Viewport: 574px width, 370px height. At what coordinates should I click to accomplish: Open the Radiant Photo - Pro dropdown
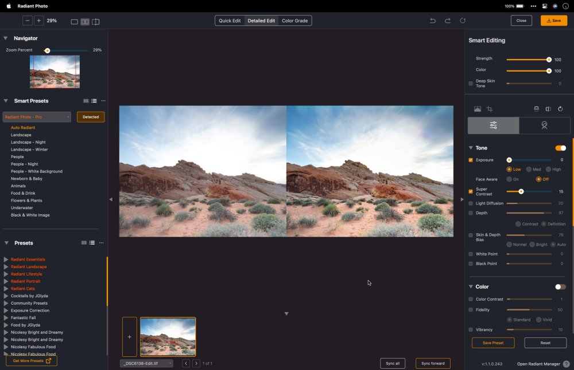click(37, 117)
